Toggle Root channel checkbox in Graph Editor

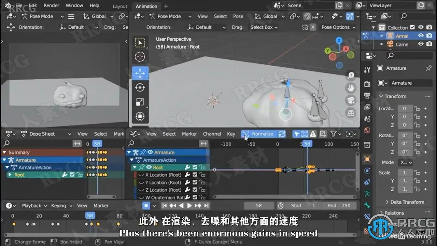coord(195,167)
